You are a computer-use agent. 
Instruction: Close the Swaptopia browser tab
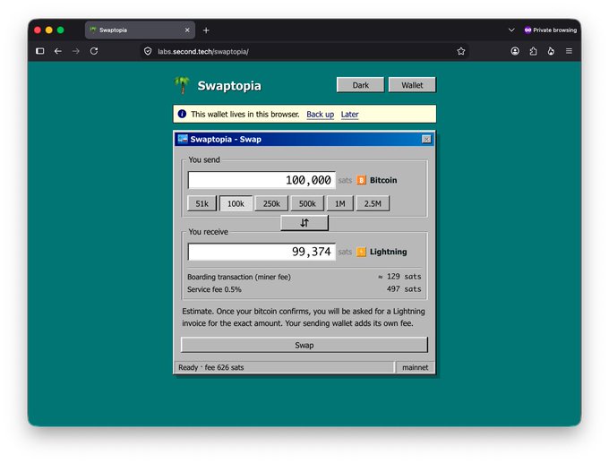point(187,30)
